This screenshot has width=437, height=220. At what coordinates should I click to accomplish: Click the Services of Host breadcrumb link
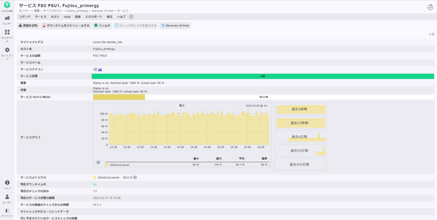102,11
